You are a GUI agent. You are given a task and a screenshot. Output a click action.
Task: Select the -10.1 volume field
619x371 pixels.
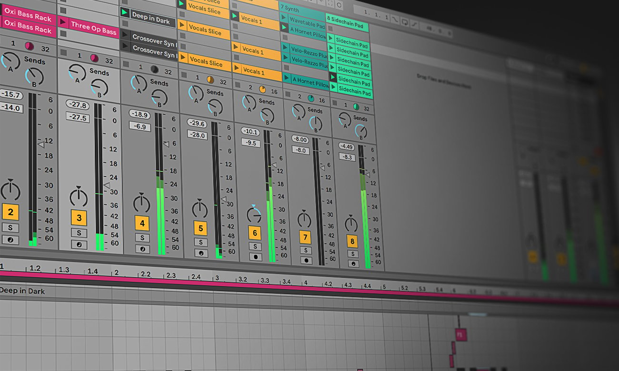(250, 132)
